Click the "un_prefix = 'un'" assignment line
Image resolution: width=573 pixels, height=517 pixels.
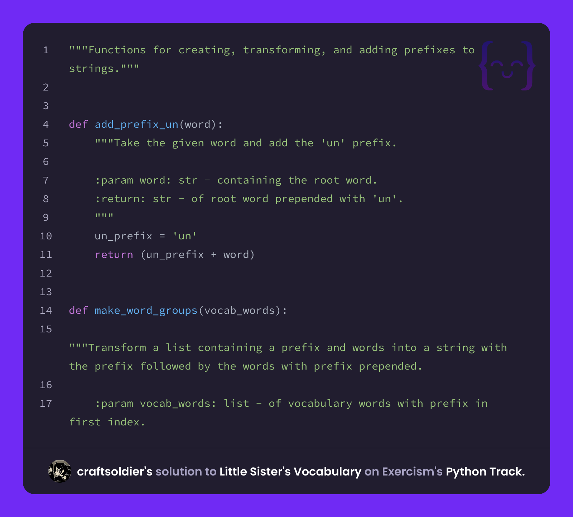pos(146,236)
